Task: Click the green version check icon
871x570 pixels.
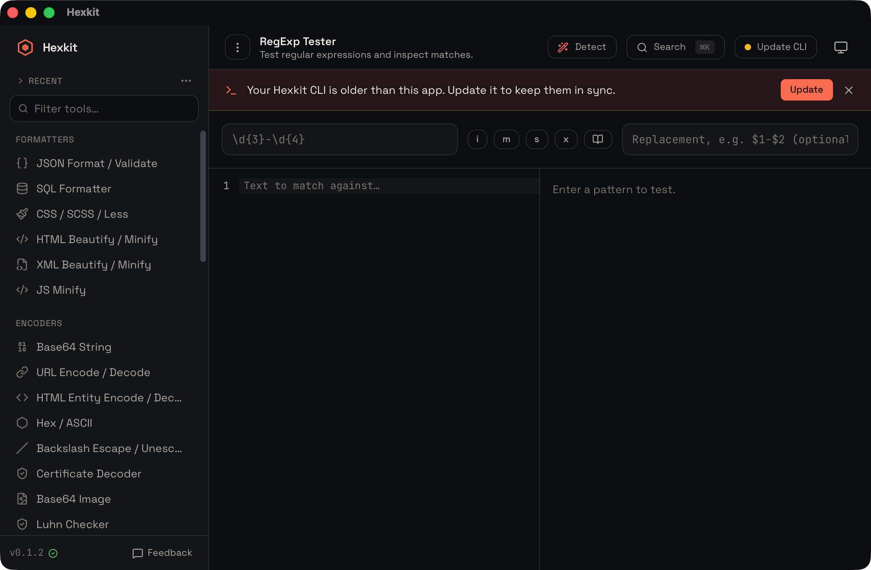Action: (x=53, y=553)
